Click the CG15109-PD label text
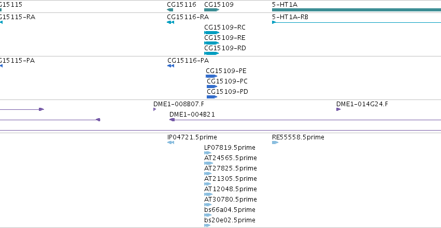This screenshot has width=441, height=228. click(227, 92)
